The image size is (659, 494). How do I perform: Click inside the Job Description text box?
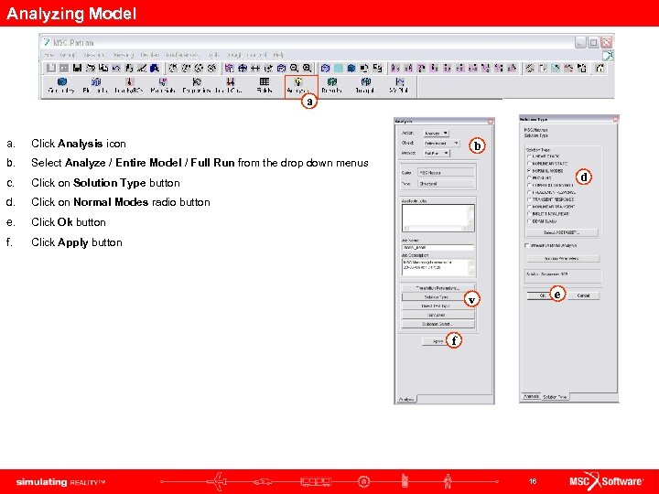(x=435, y=267)
